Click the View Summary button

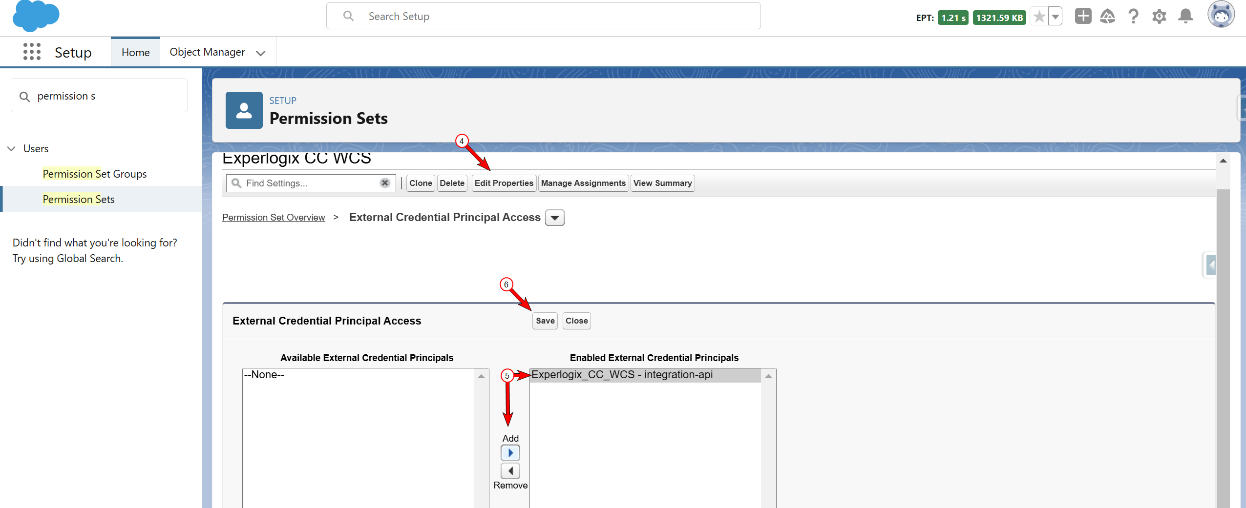(662, 183)
